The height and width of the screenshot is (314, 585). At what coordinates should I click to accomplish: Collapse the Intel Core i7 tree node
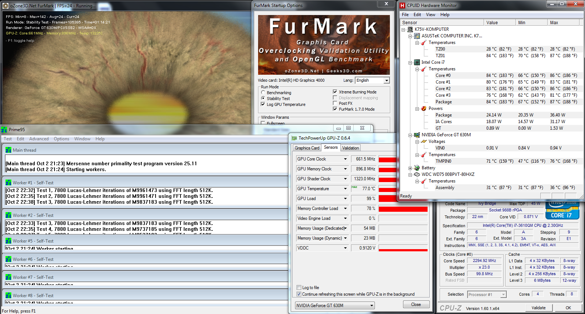pyautogui.click(x=410, y=63)
